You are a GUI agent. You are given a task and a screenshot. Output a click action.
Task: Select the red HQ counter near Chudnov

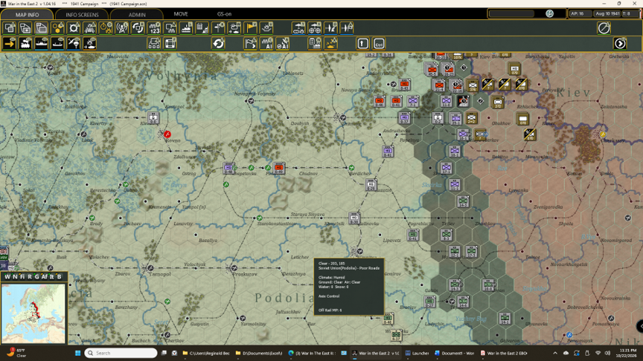point(279,168)
